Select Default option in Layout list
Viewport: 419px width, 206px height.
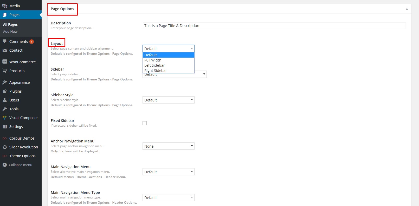(169, 55)
